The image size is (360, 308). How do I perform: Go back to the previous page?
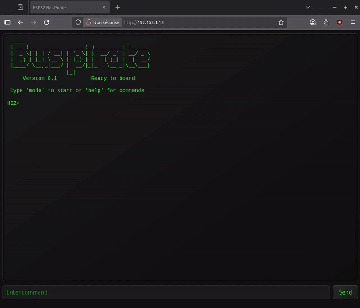pos(20,22)
